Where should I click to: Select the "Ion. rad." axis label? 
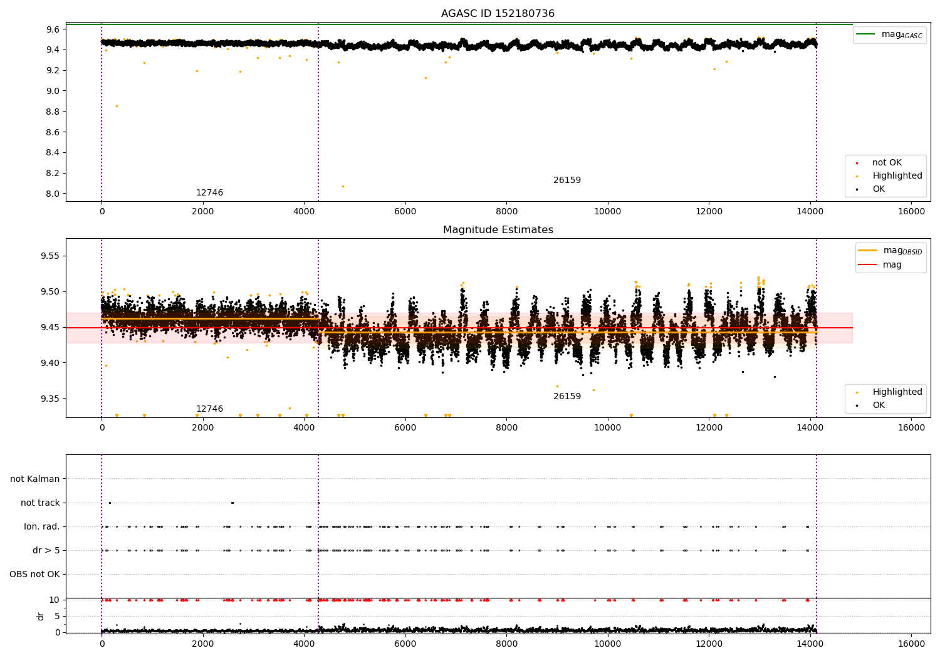coord(42,526)
